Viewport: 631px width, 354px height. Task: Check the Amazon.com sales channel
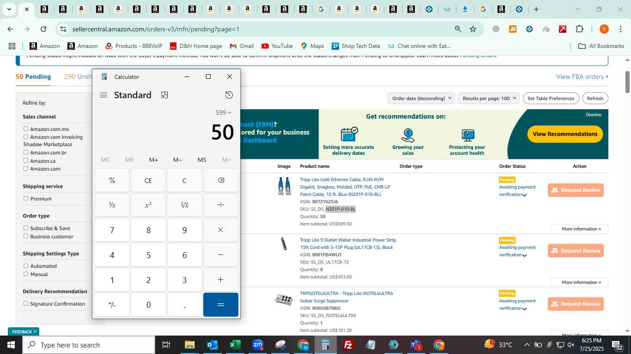coord(26,169)
